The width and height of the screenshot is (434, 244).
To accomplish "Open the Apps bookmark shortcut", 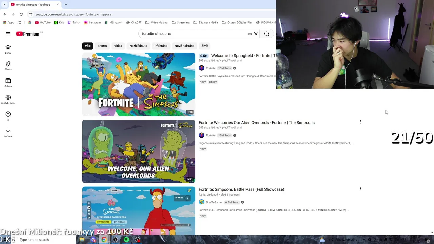I will (x=8, y=23).
